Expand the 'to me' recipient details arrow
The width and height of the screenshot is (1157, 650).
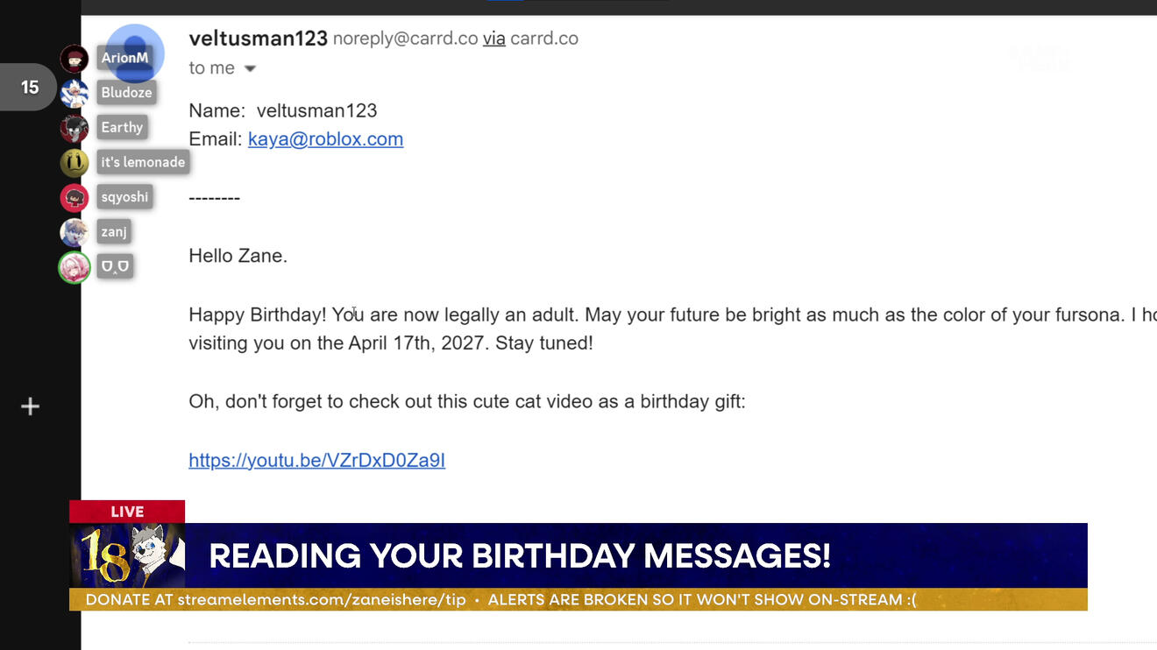coord(250,68)
